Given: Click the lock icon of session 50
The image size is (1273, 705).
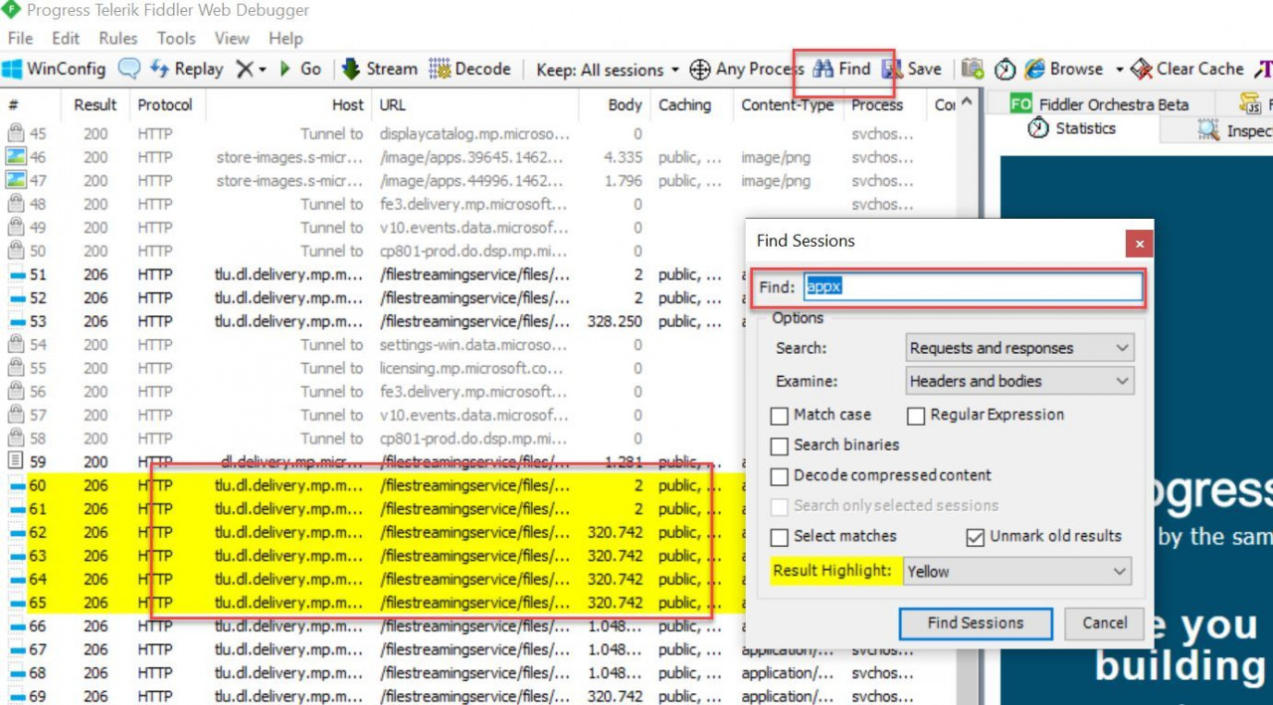Looking at the screenshot, I should tap(15, 251).
